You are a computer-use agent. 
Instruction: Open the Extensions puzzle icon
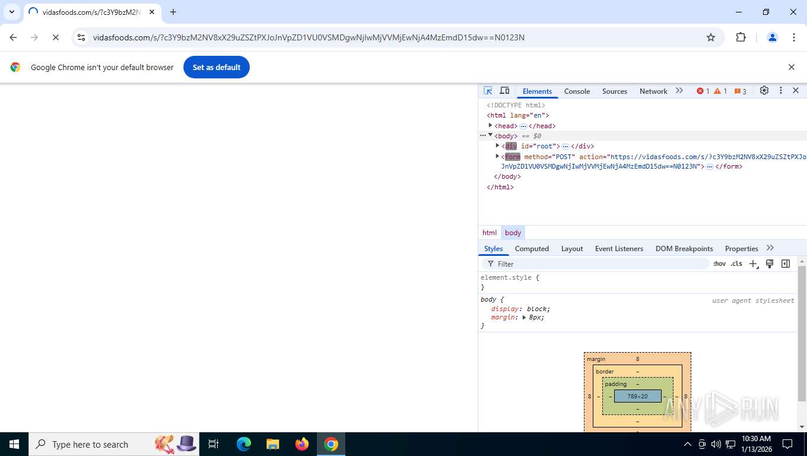click(x=741, y=37)
